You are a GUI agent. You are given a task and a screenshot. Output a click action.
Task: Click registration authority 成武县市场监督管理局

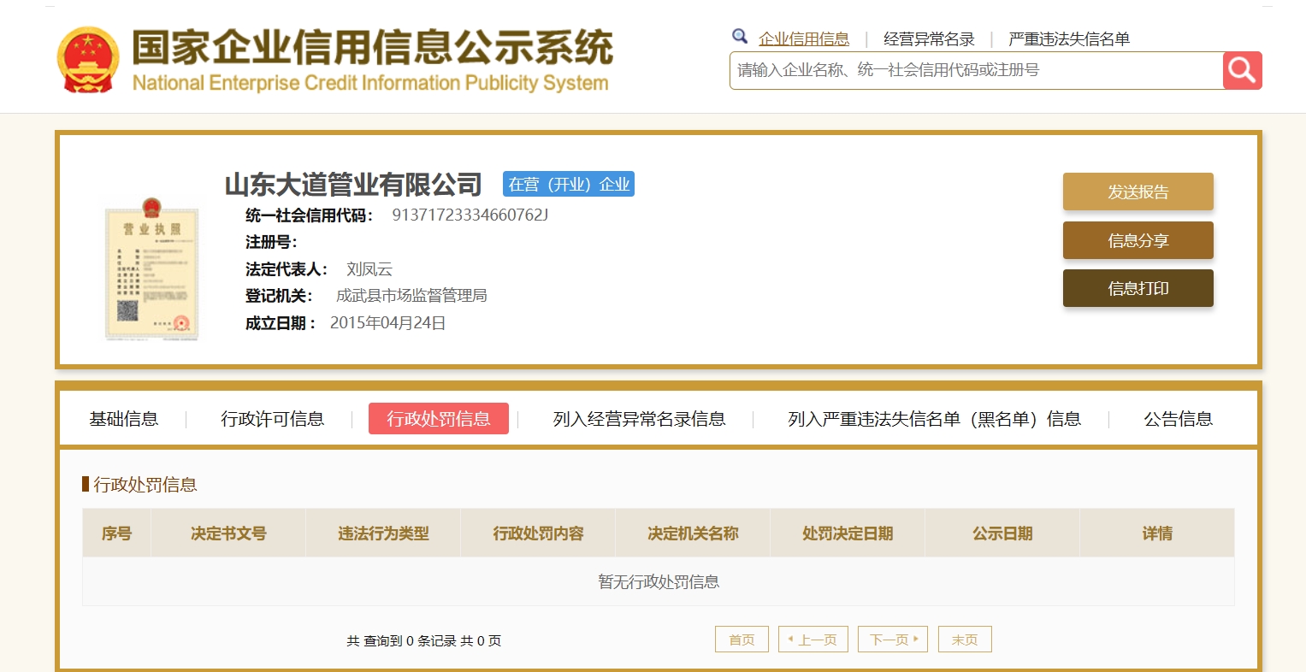click(411, 296)
